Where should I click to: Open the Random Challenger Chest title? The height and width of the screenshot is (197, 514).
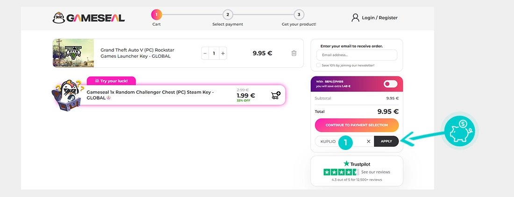pyautogui.click(x=150, y=95)
